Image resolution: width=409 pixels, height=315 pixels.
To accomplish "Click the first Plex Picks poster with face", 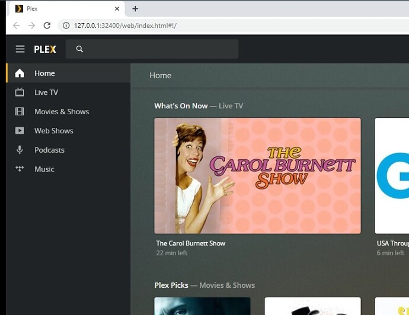I will click(x=202, y=306).
